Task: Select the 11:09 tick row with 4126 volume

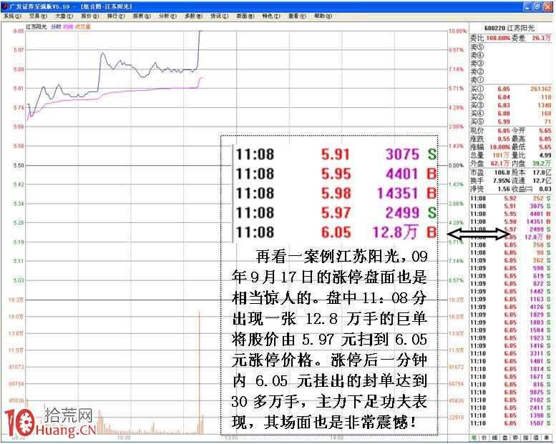Action: (511, 307)
